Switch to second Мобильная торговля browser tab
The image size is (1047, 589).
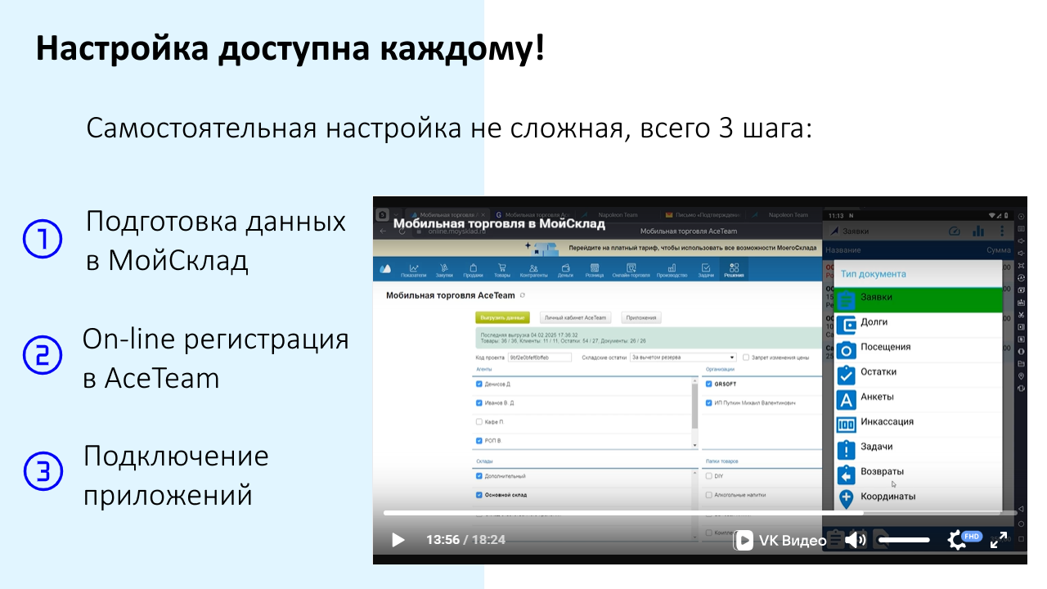point(533,214)
